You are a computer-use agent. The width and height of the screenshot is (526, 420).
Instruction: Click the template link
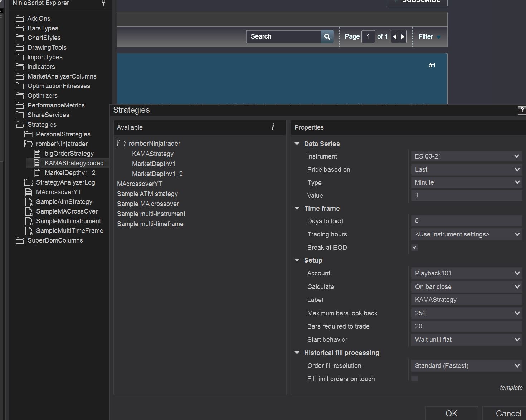click(511, 387)
